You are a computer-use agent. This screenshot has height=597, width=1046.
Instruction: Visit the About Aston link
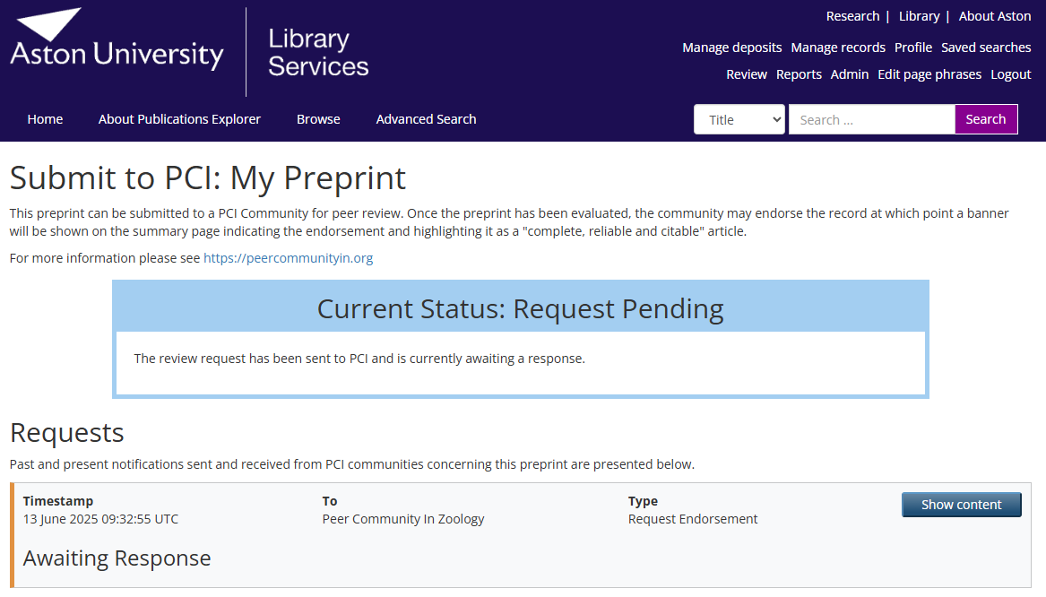995,16
